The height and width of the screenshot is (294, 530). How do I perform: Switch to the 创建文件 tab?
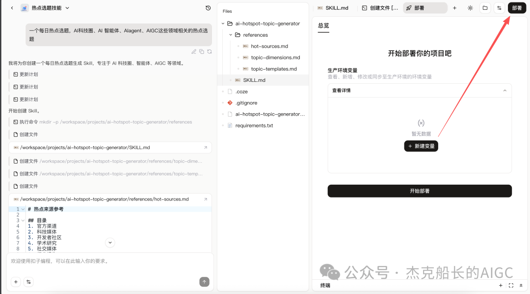[380, 8]
